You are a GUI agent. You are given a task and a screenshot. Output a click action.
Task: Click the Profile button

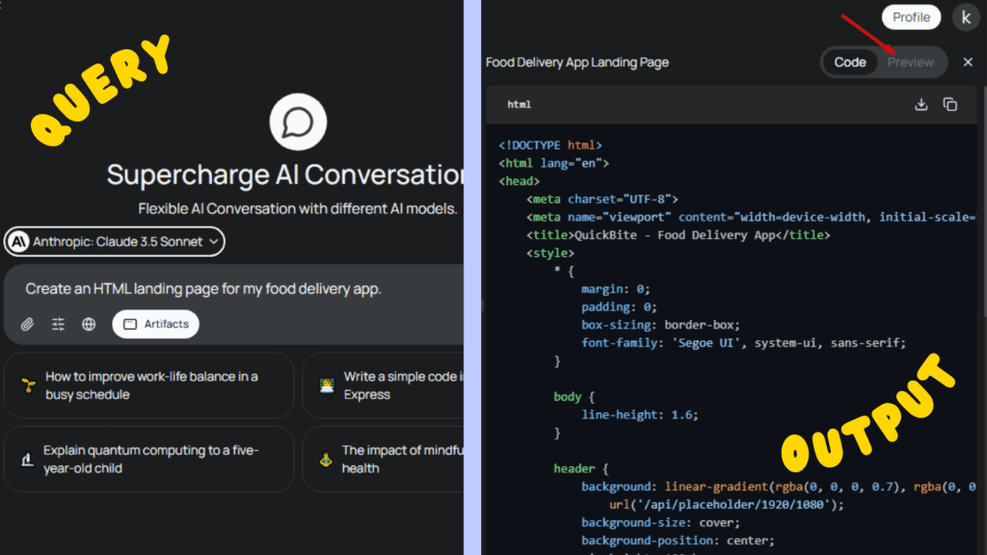pos(910,16)
